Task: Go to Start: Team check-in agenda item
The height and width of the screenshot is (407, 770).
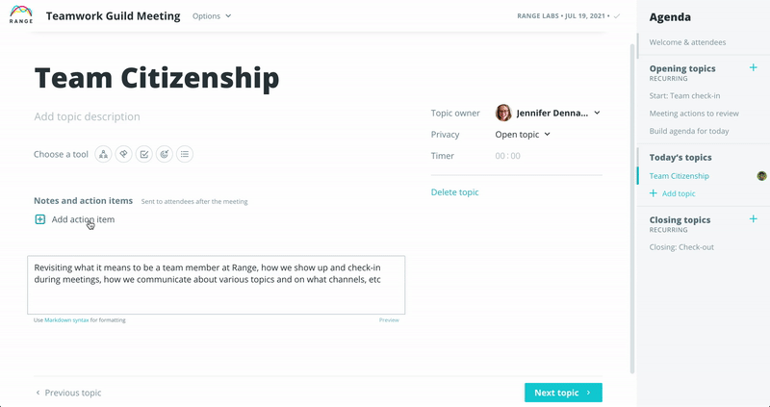Action: pos(684,95)
